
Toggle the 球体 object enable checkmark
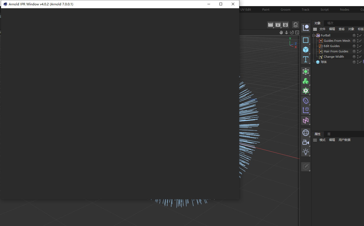coord(360,62)
